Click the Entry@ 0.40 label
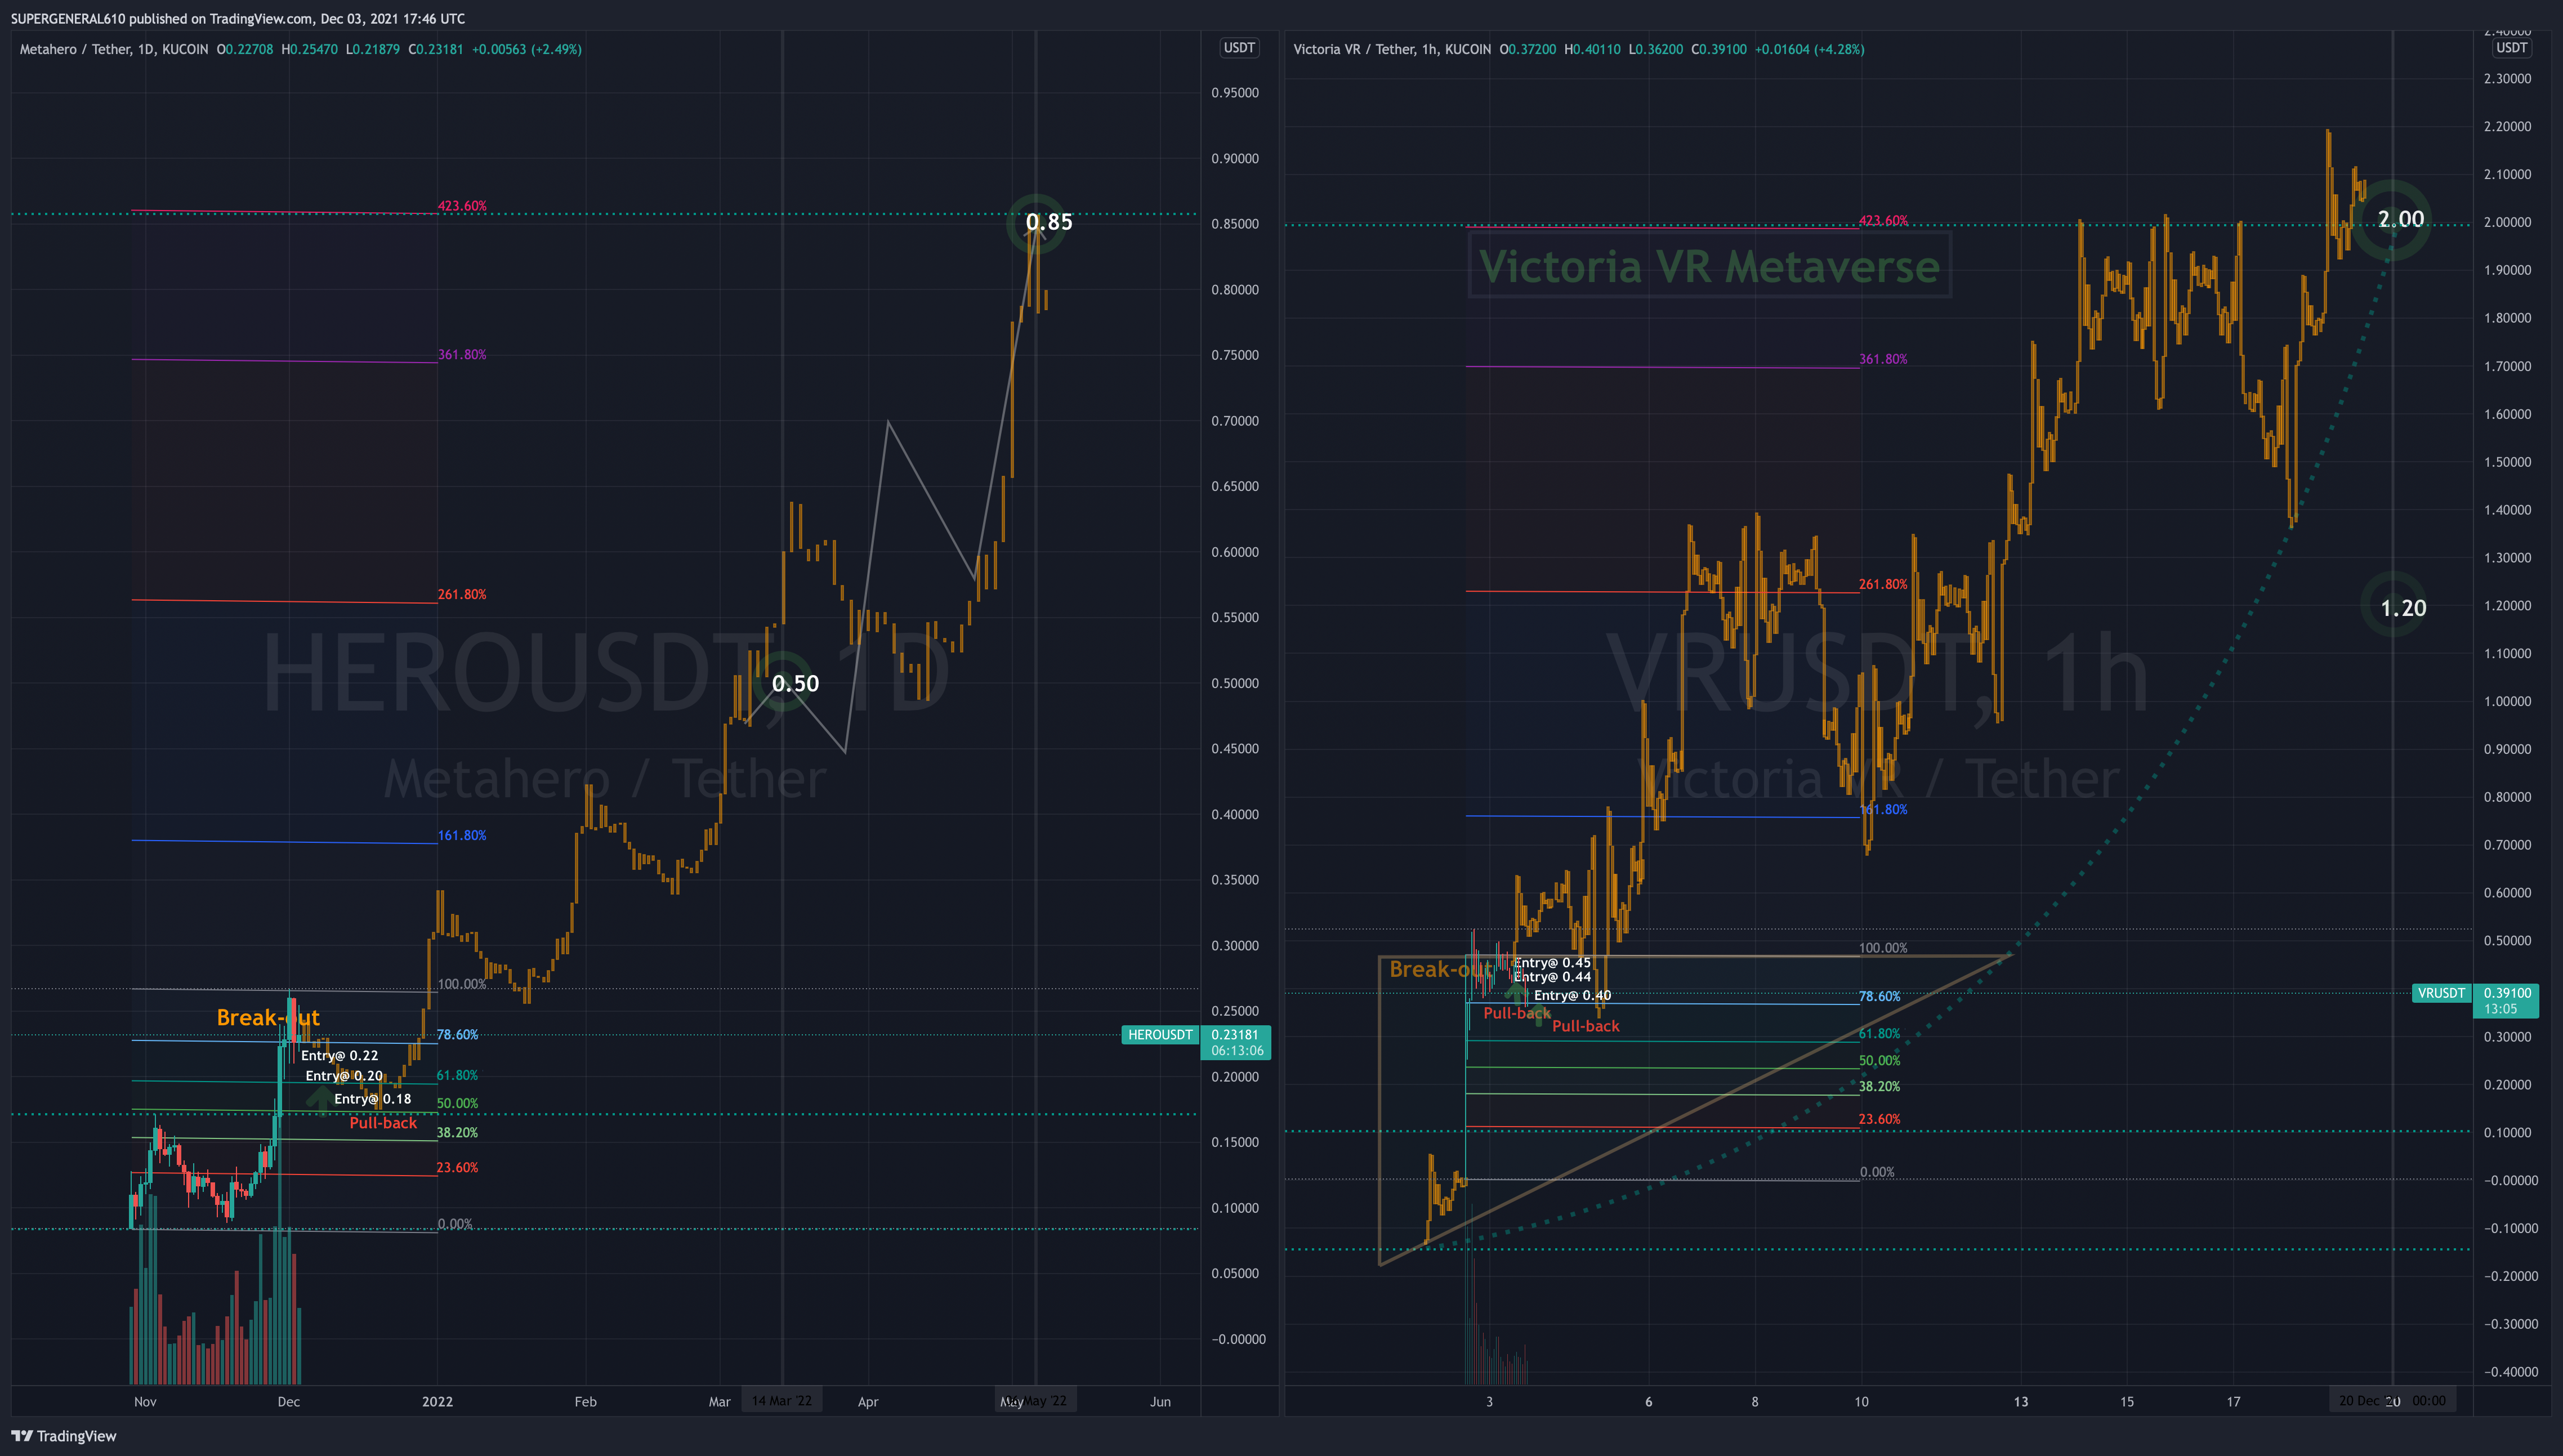Screen dimensions: 2563x1456 coord(1572,995)
